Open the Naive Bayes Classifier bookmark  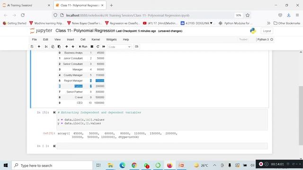[x=84, y=23]
